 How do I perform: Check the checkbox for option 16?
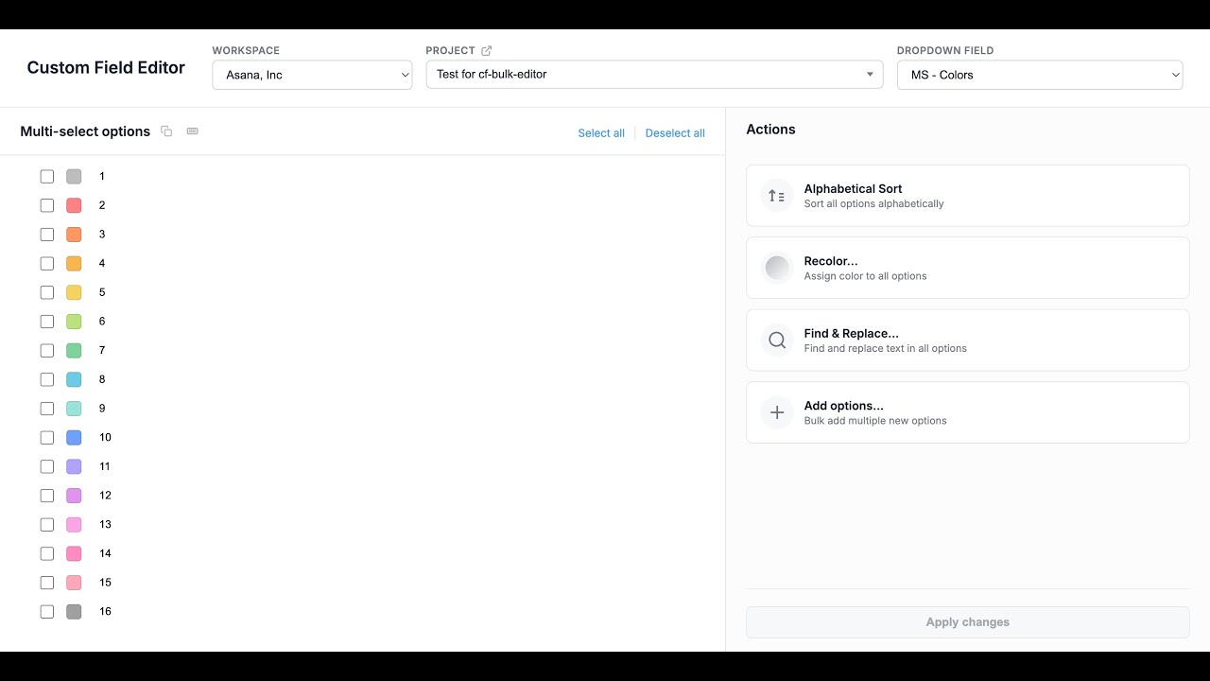pos(47,612)
